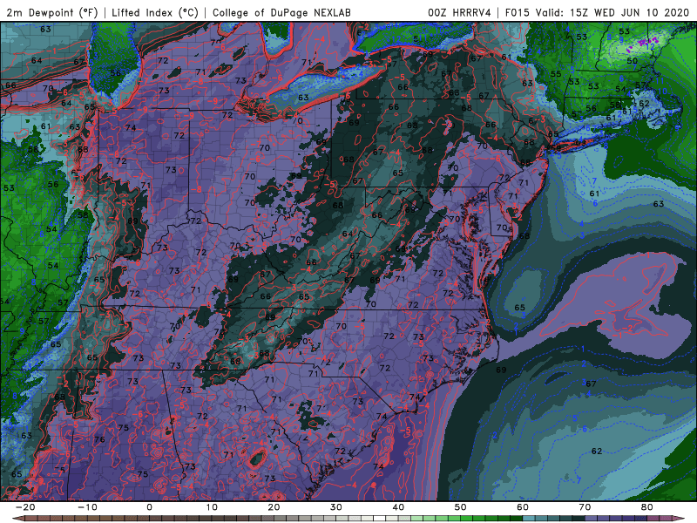Click the 80 label on the color scale

647,507
